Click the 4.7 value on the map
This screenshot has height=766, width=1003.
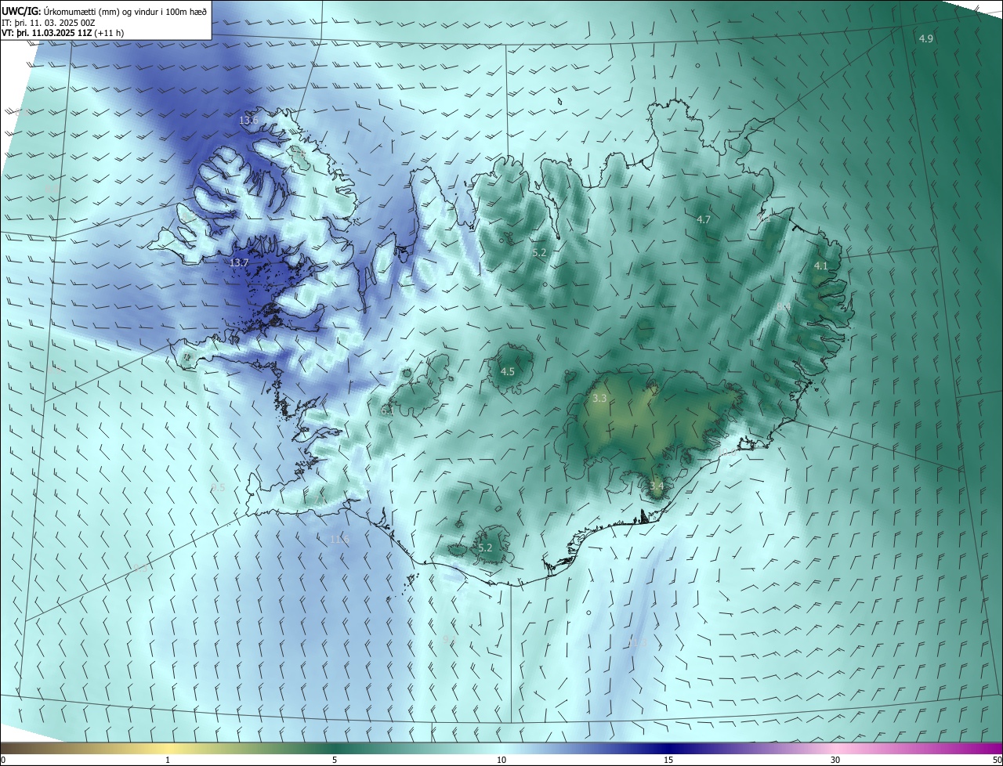click(704, 219)
